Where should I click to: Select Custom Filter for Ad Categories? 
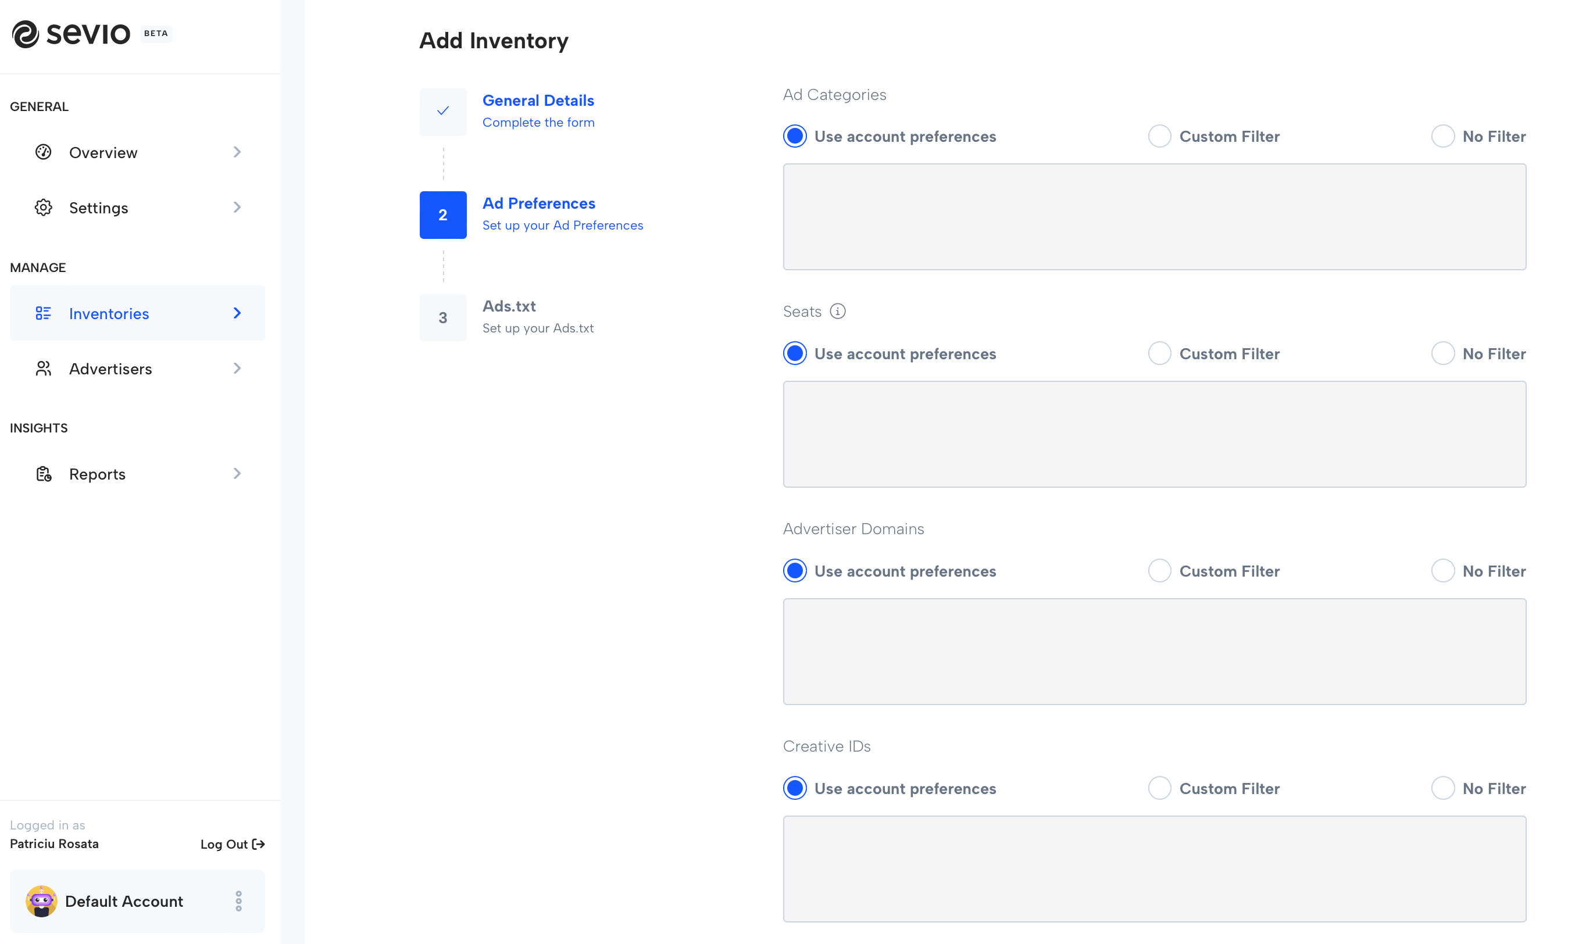point(1159,136)
